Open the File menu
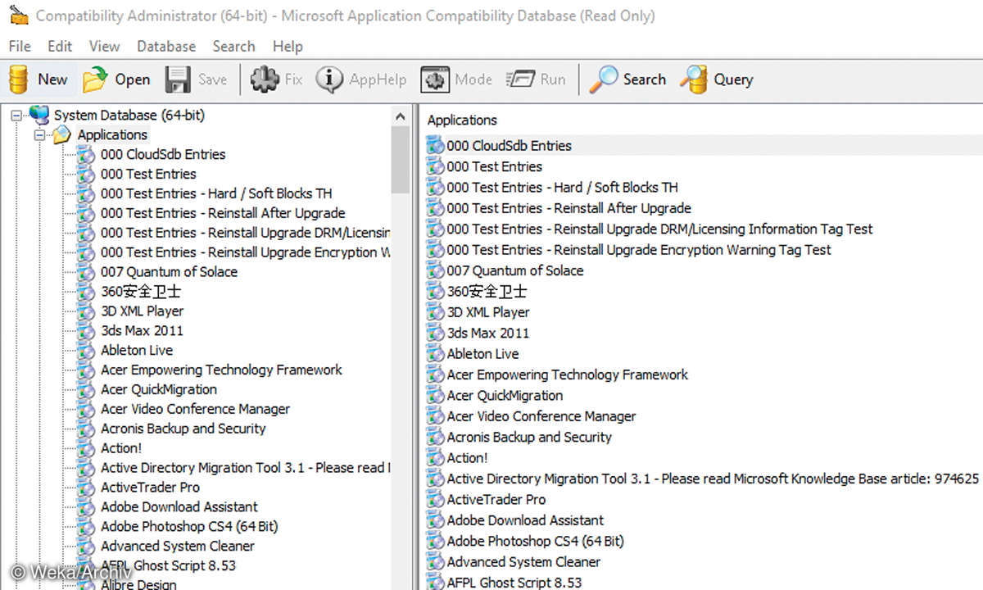 tap(19, 46)
